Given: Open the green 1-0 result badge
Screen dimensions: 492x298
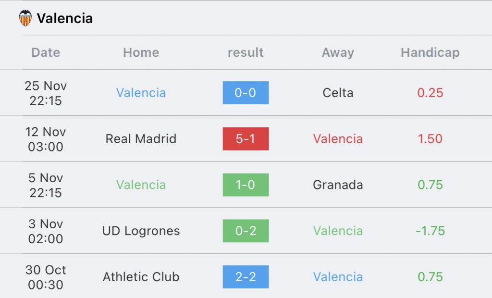Looking at the screenshot, I should (246, 185).
